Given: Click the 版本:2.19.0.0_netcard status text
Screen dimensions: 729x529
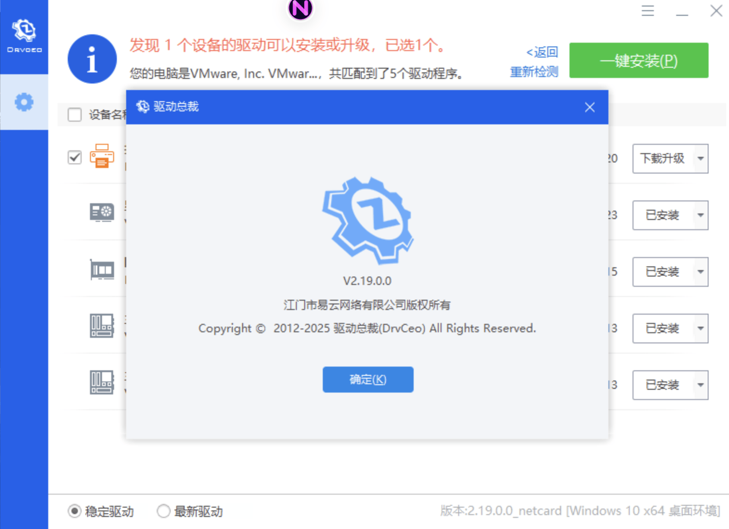Looking at the screenshot, I should click(580, 511).
